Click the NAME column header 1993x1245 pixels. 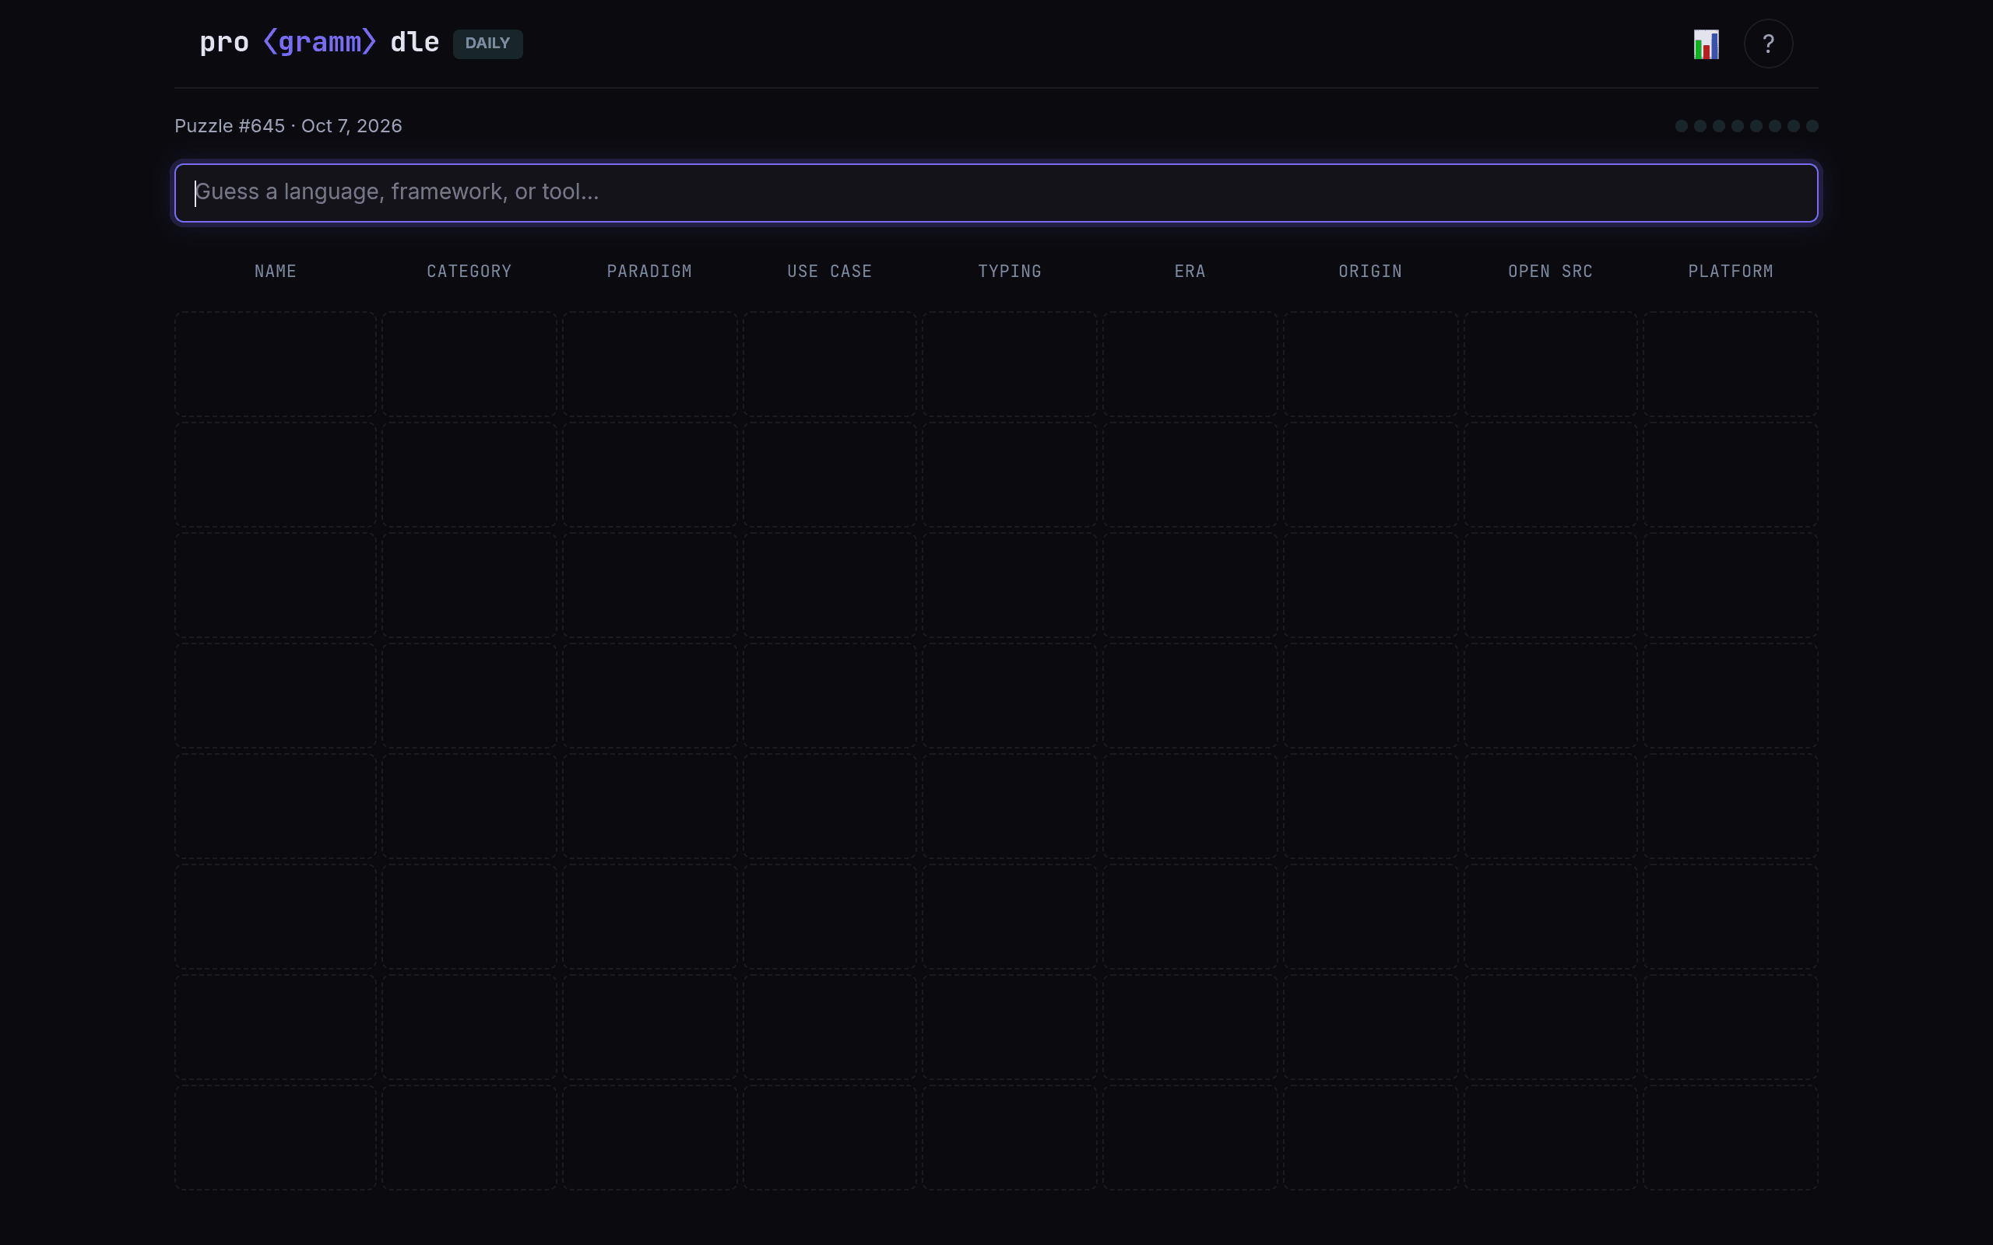275,271
